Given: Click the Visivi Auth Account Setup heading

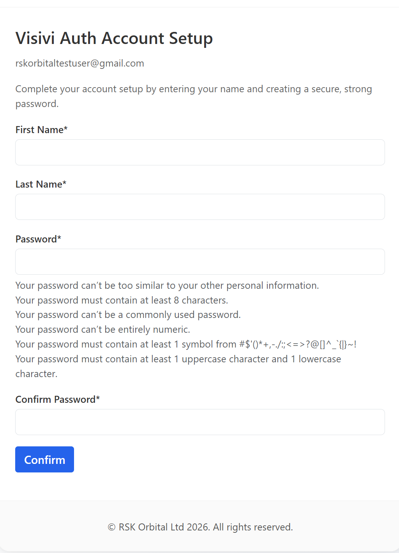Looking at the screenshot, I should click(x=114, y=38).
